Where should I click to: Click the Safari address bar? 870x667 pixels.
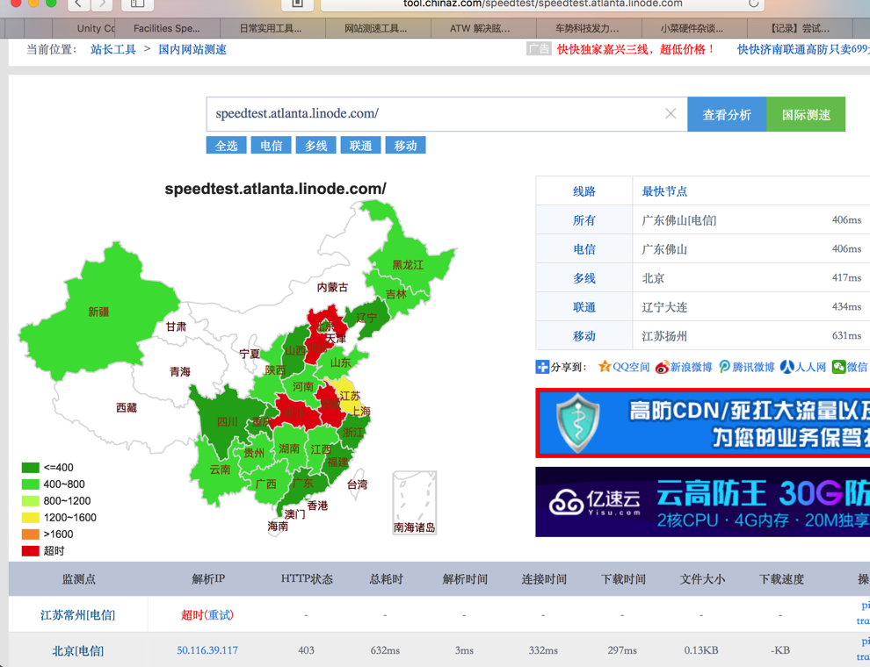click(x=542, y=4)
